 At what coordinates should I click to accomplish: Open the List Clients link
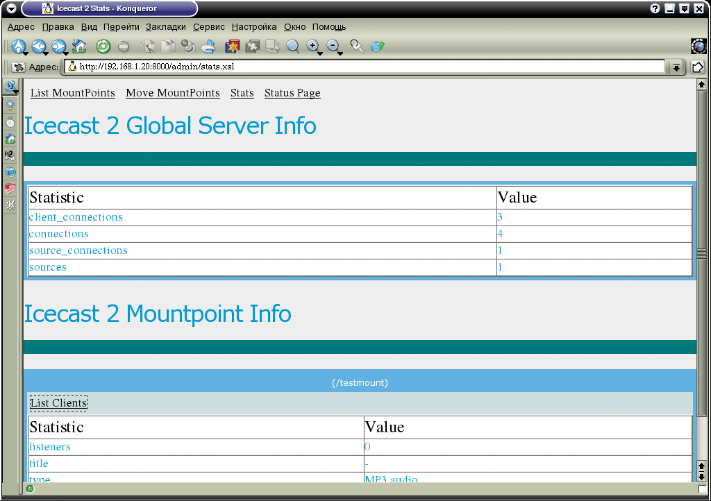58,402
